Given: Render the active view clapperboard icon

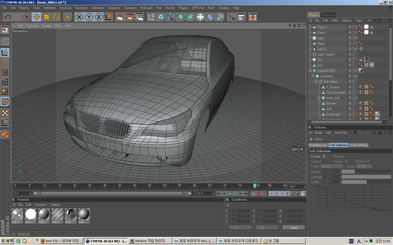Looking at the screenshot, I should click(x=120, y=17).
